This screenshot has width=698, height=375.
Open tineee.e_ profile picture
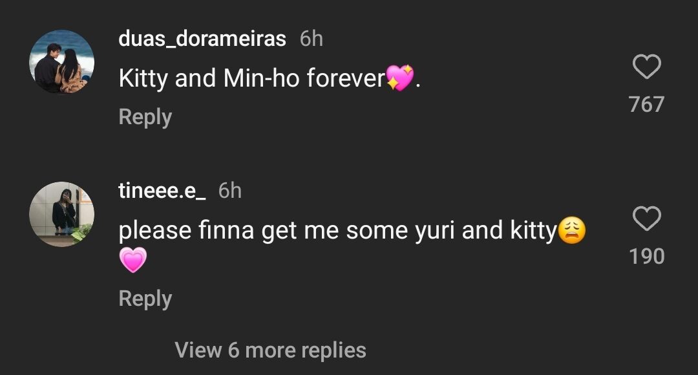coord(62,214)
